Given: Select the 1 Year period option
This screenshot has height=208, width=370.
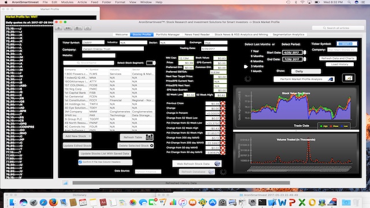Looking at the screenshot, I should (x=254, y=51).
